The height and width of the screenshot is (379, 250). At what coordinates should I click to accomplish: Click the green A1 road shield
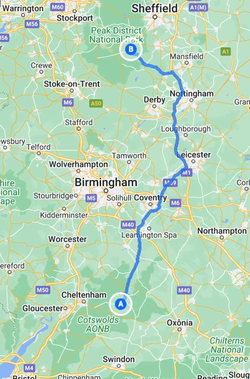click(225, 51)
